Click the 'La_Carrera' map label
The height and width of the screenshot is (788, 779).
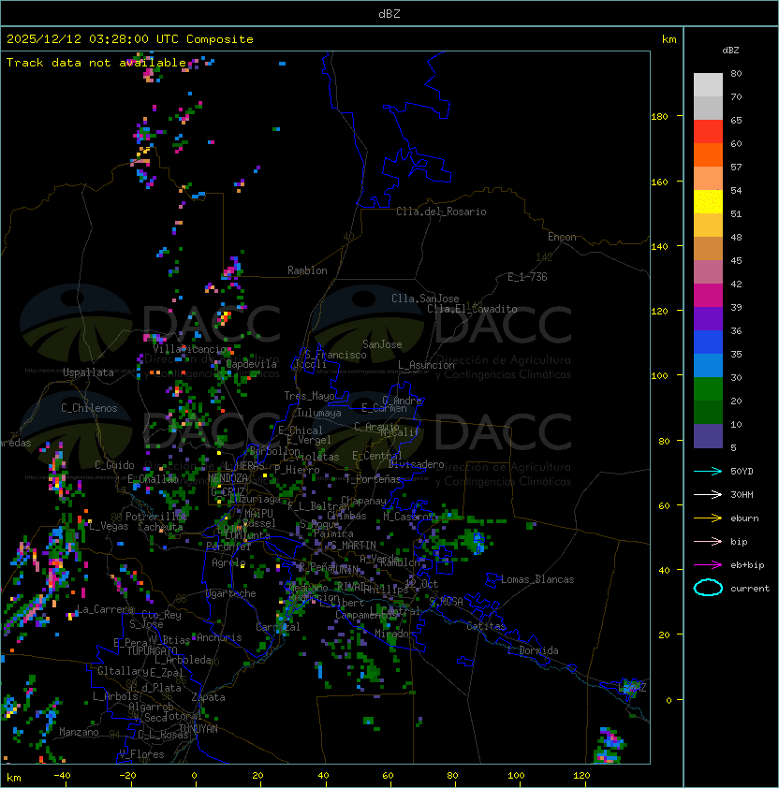[x=106, y=609]
